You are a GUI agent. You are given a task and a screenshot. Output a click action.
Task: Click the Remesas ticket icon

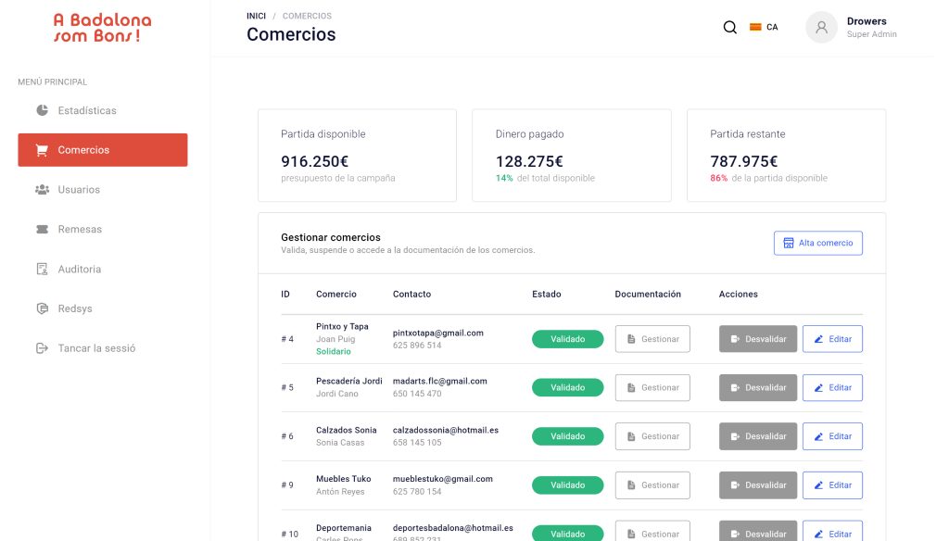click(42, 230)
